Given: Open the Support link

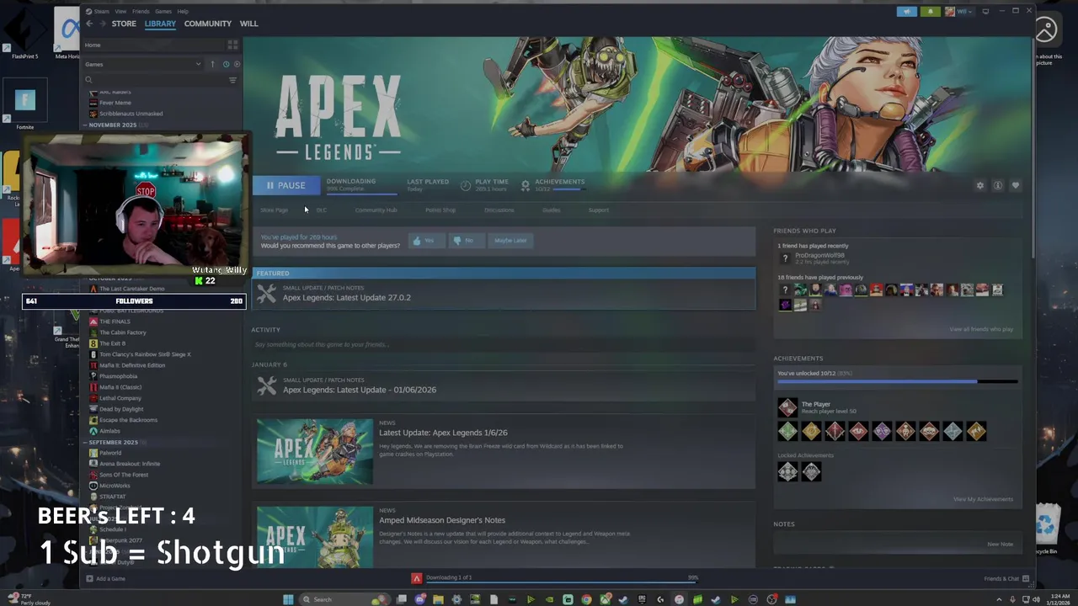Looking at the screenshot, I should click(x=598, y=210).
